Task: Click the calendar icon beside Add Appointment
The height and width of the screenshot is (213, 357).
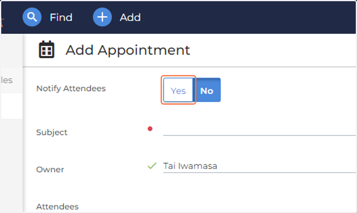Action: (47, 50)
